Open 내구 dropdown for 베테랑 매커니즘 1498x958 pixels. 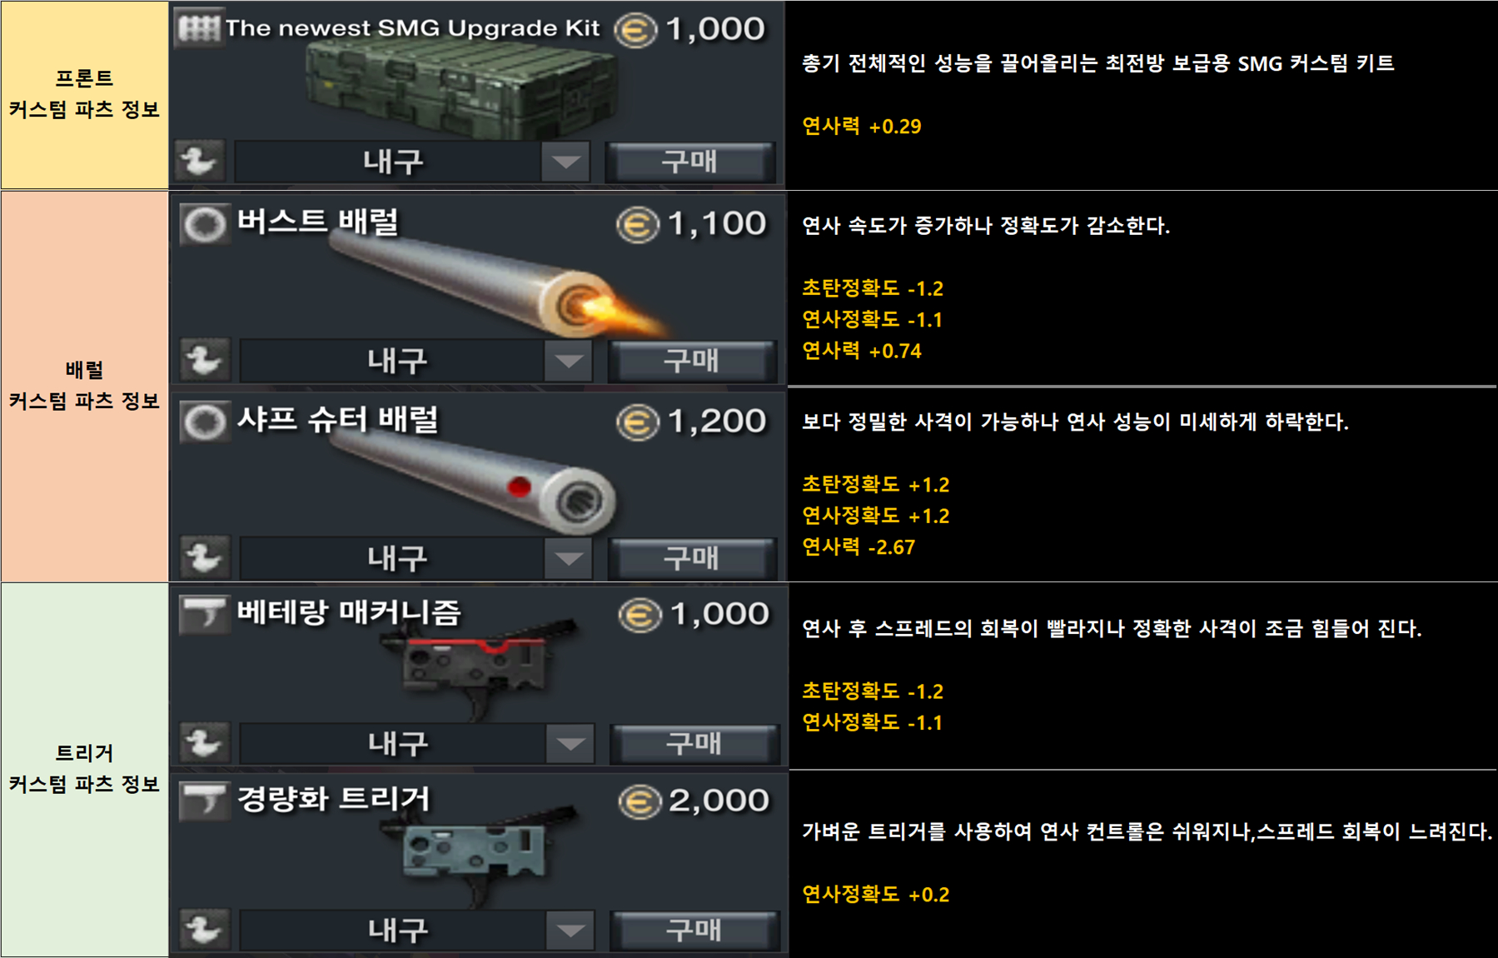570,744
